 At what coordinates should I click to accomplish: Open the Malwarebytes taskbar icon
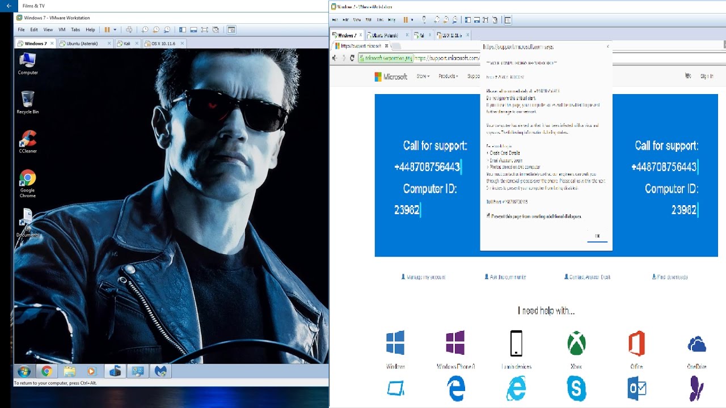[161, 371]
